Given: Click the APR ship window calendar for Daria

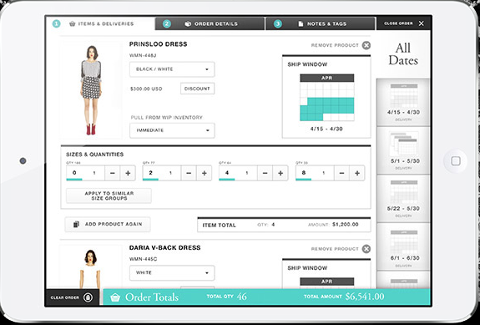Looking at the screenshot, I should click(x=327, y=283).
